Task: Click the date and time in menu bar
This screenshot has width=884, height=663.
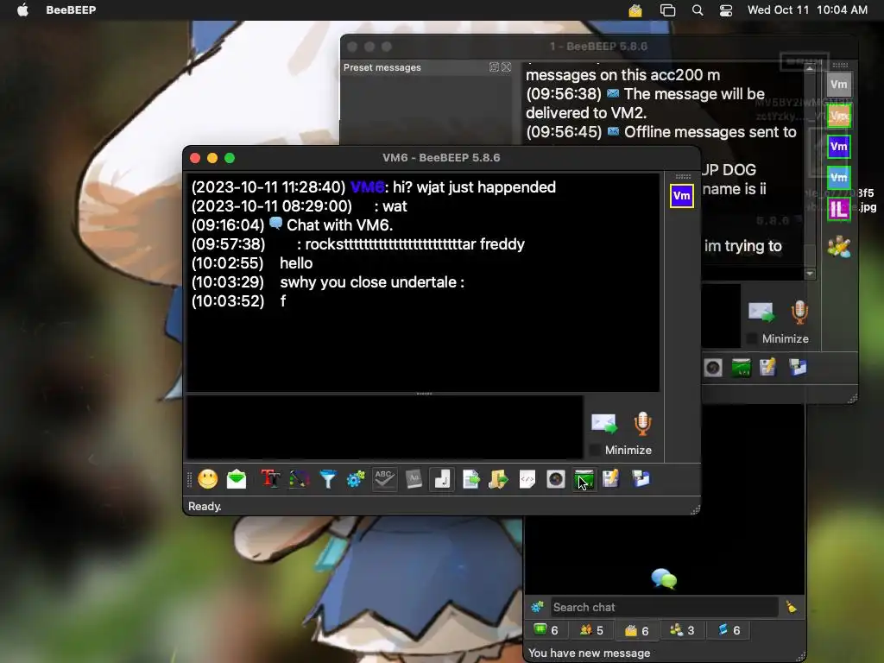Action: coord(807,9)
